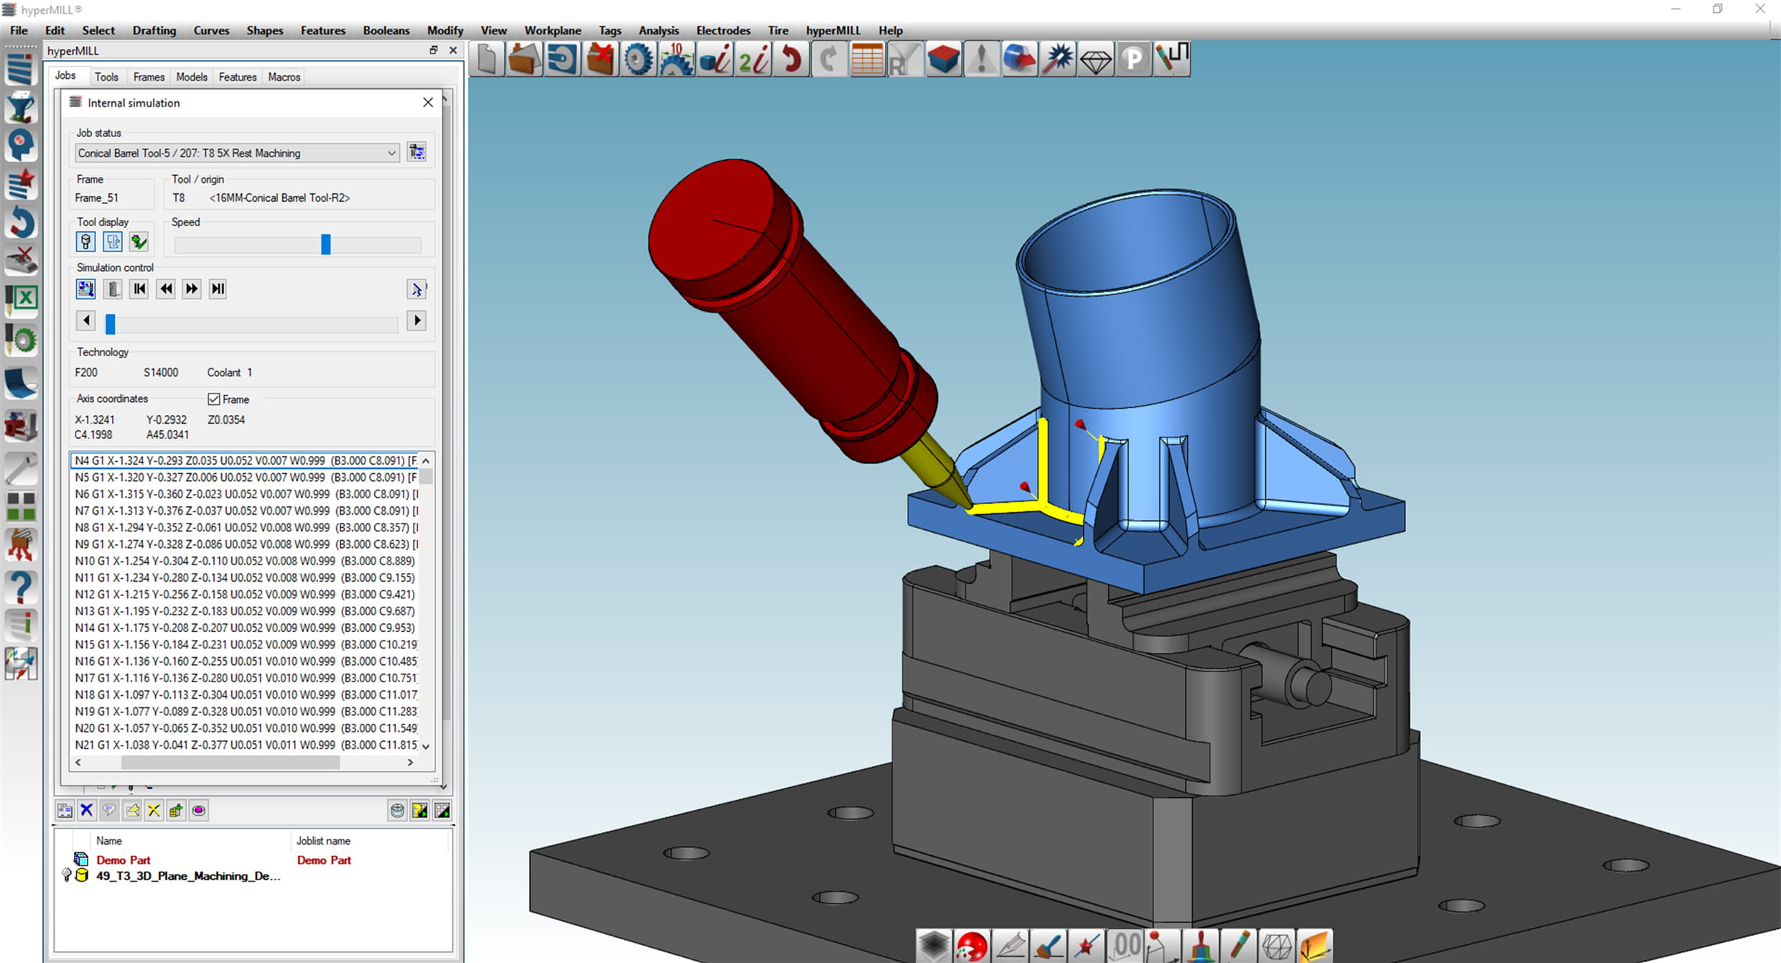Switch to the Macros tab

click(x=284, y=77)
